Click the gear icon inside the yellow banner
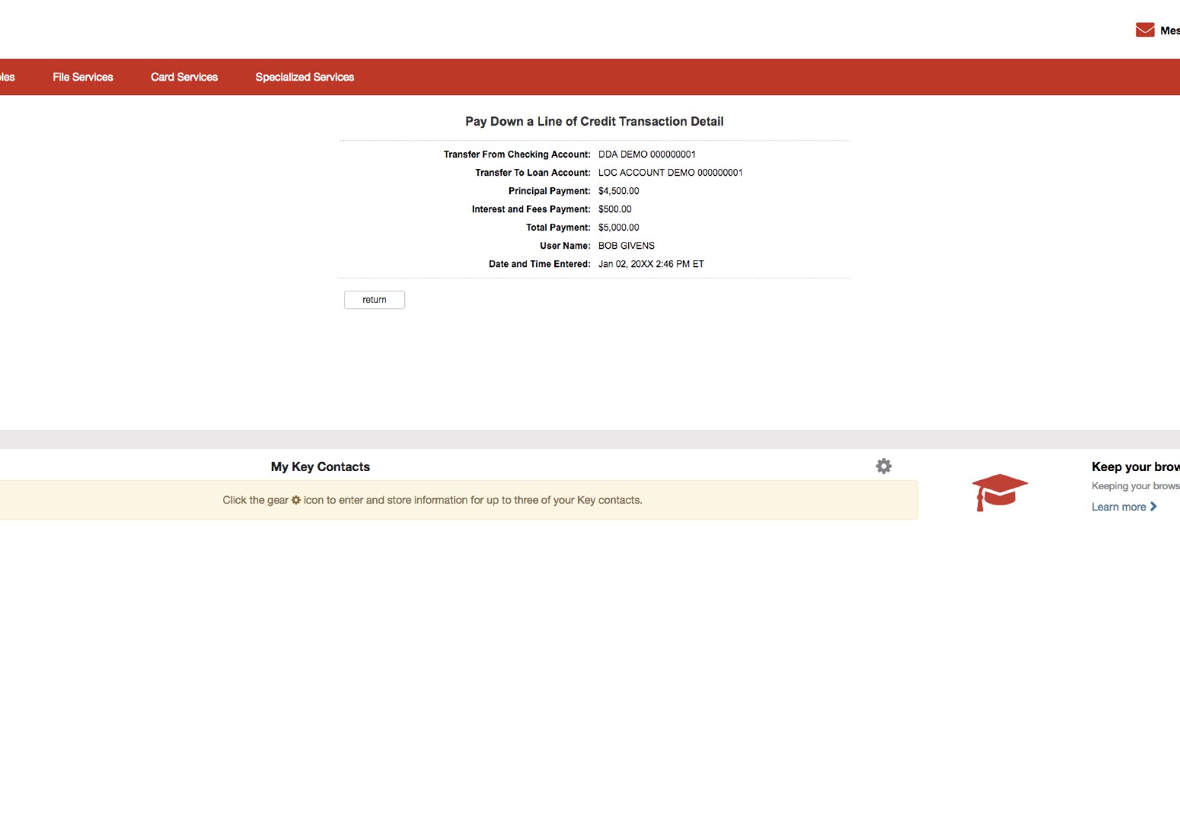This screenshot has width=1180, height=827. [296, 500]
